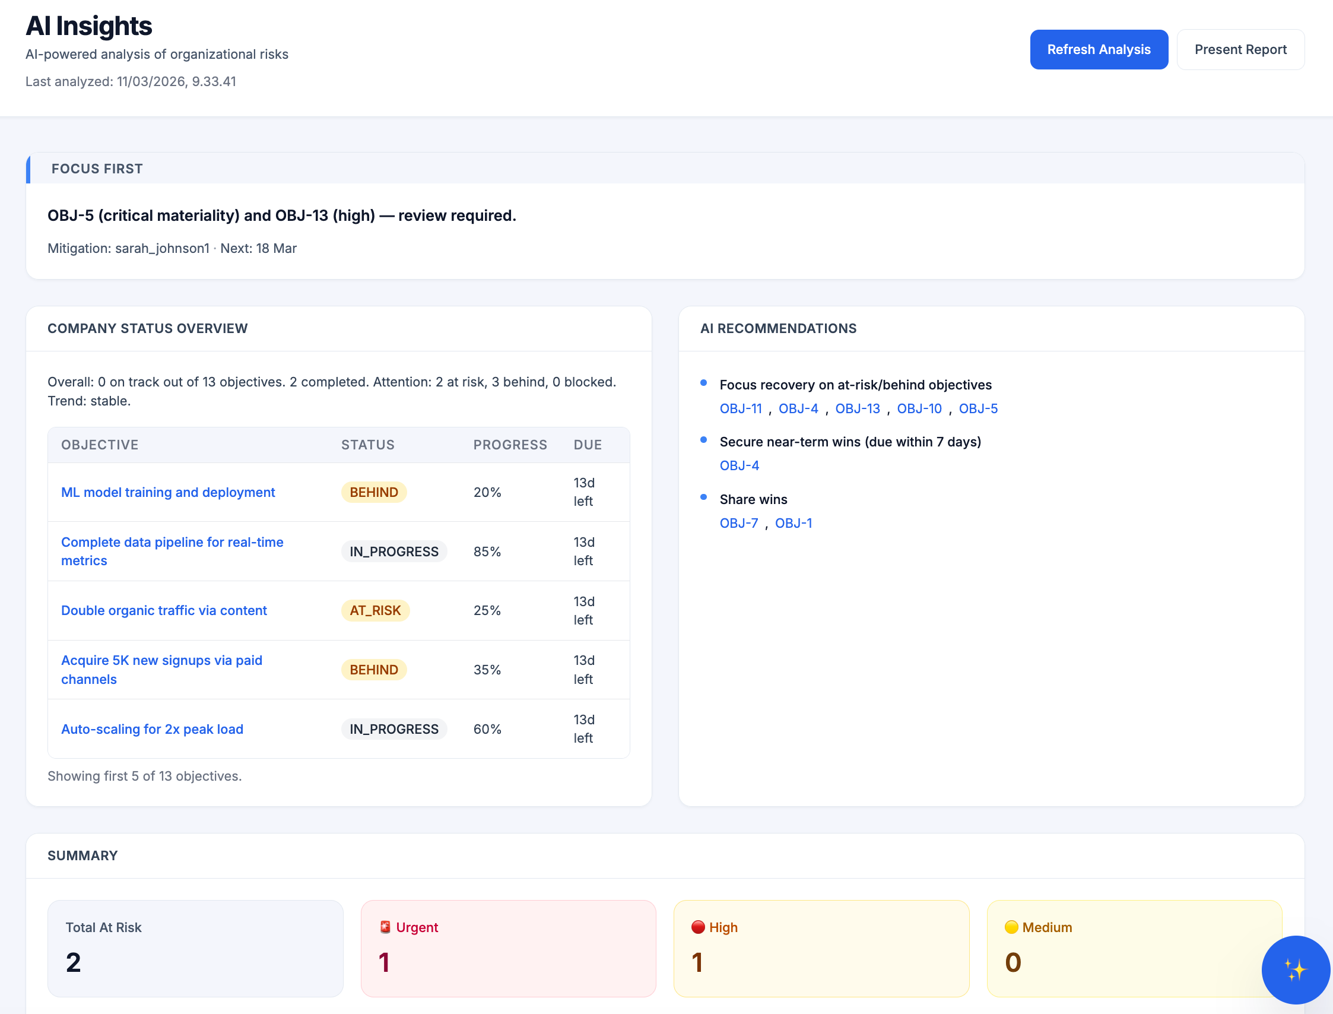The height and width of the screenshot is (1014, 1333).
Task: Click the BEHIND badge on ML model training
Action: point(373,492)
